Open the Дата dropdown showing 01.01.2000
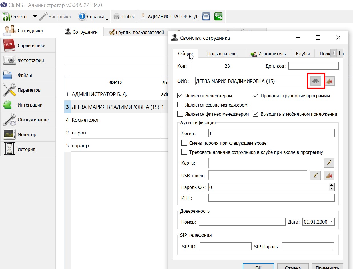 318,222
